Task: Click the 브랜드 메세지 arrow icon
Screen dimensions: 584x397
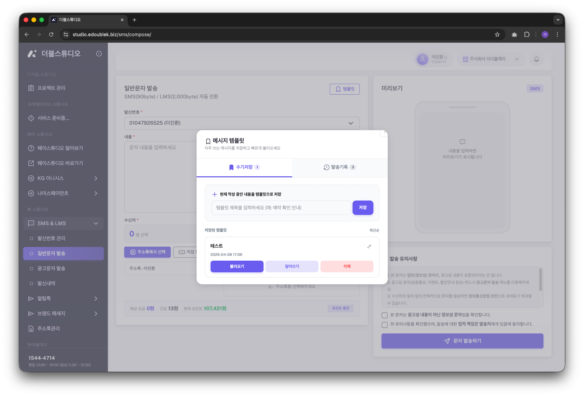Action: tap(31, 314)
